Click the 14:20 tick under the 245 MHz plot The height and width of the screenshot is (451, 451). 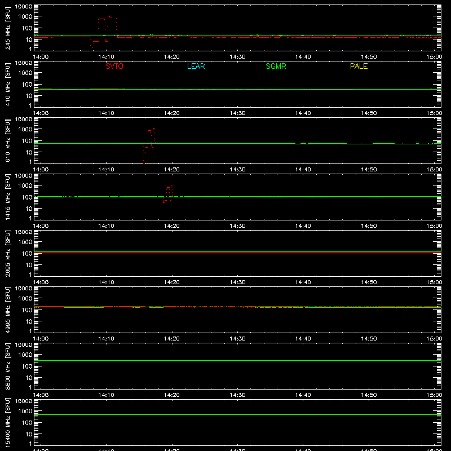(172, 57)
